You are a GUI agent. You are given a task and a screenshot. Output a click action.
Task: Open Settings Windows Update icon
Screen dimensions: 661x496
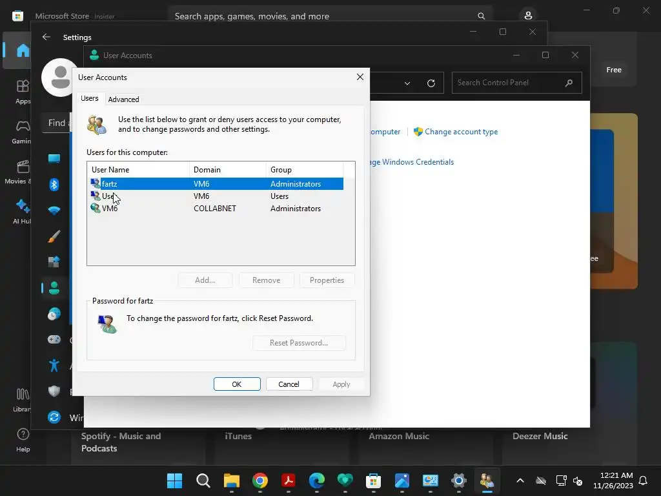pos(54,418)
